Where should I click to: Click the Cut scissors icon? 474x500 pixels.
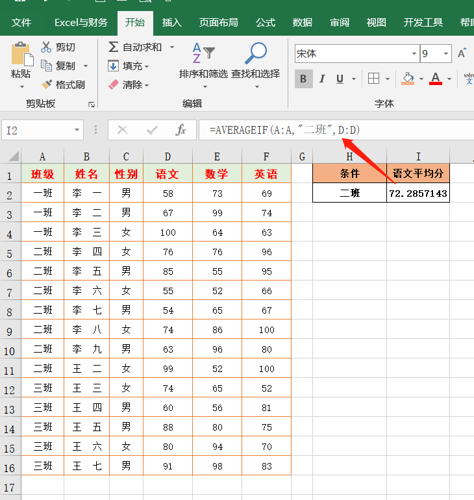46,47
